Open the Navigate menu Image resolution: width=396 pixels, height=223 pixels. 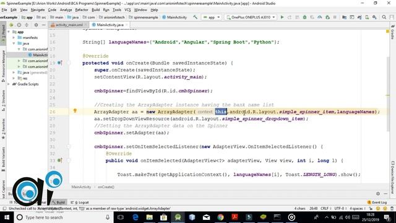click(38, 10)
